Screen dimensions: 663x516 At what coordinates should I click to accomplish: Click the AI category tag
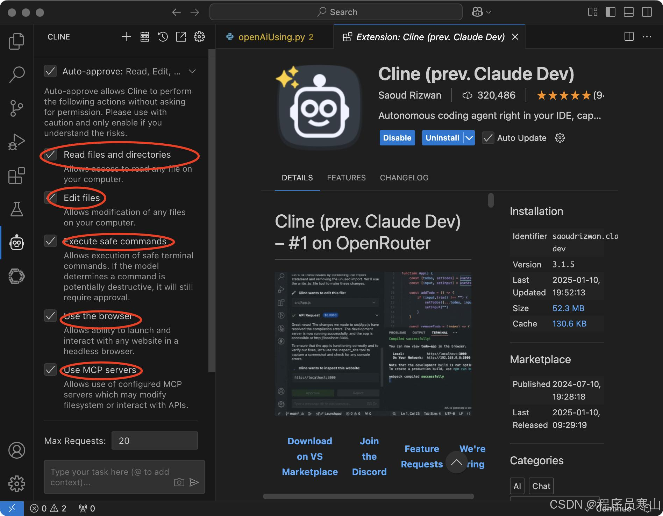517,486
